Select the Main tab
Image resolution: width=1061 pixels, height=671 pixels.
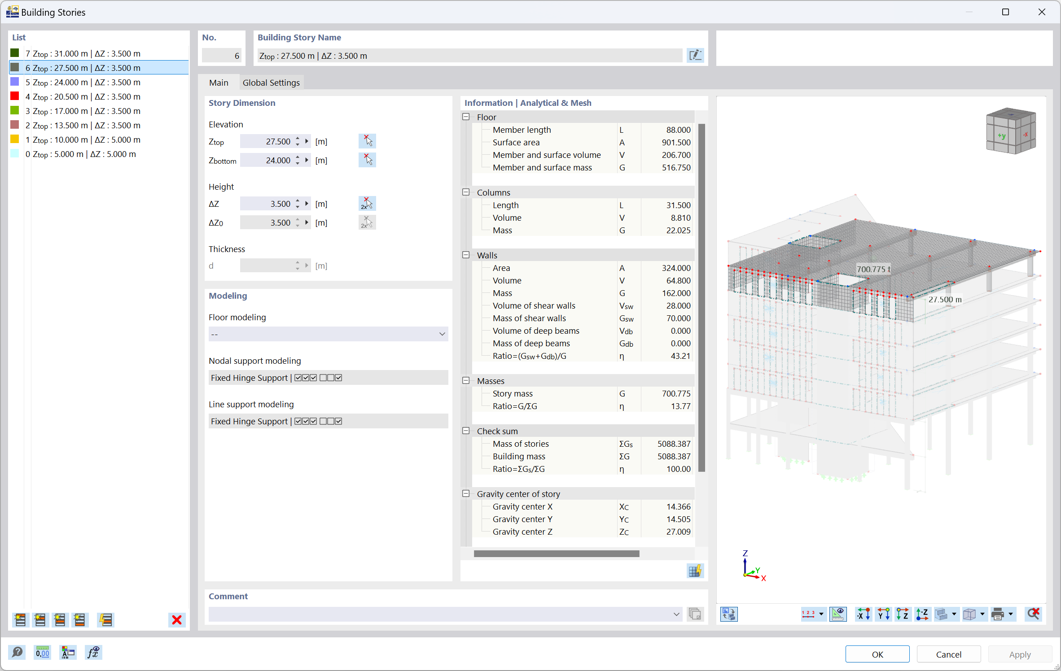pos(219,82)
